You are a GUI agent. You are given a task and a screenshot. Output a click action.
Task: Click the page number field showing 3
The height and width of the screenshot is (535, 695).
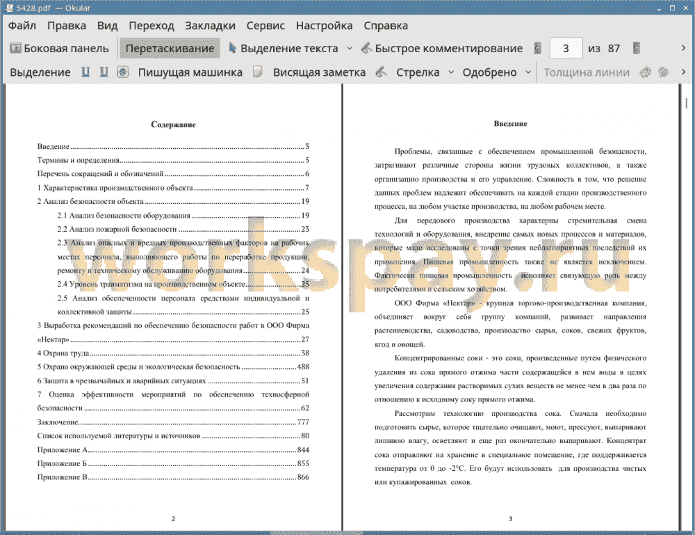click(x=566, y=49)
